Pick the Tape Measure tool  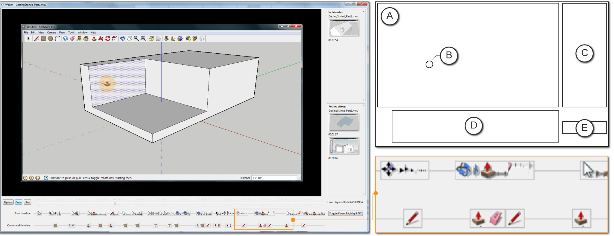[x=79, y=38]
